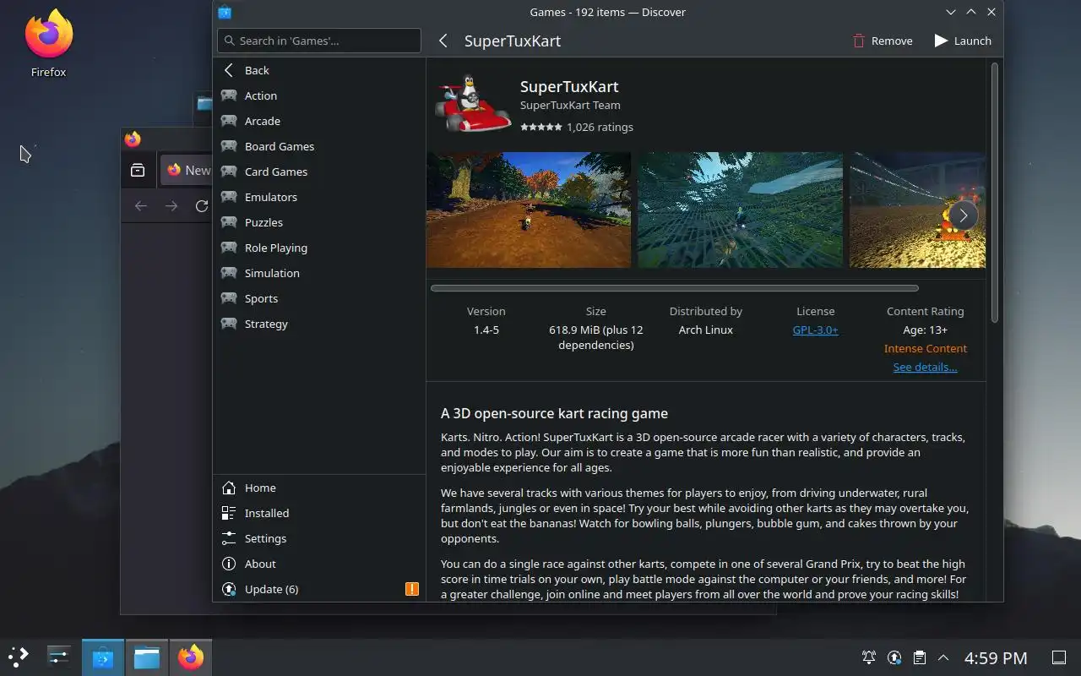This screenshot has height=676, width=1081.
Task: Click the Arch Linux distributor text
Action: click(x=705, y=330)
